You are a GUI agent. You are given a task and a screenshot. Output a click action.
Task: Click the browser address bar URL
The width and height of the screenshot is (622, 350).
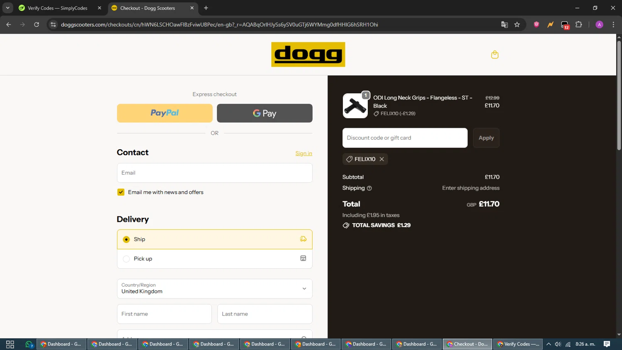point(219,24)
